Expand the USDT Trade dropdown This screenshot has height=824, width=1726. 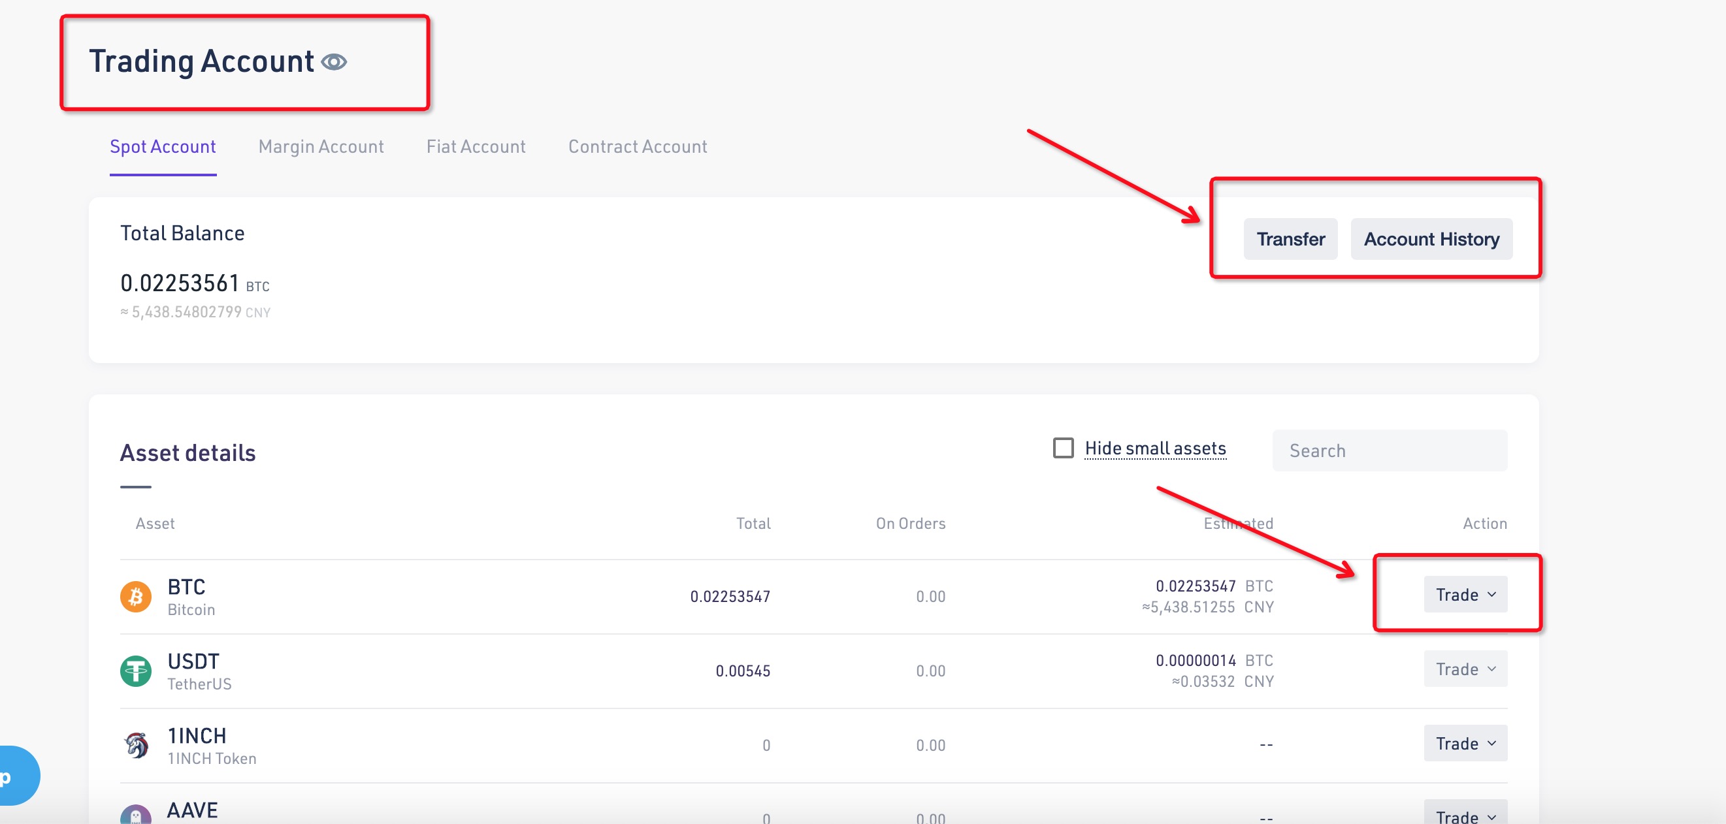tap(1465, 669)
